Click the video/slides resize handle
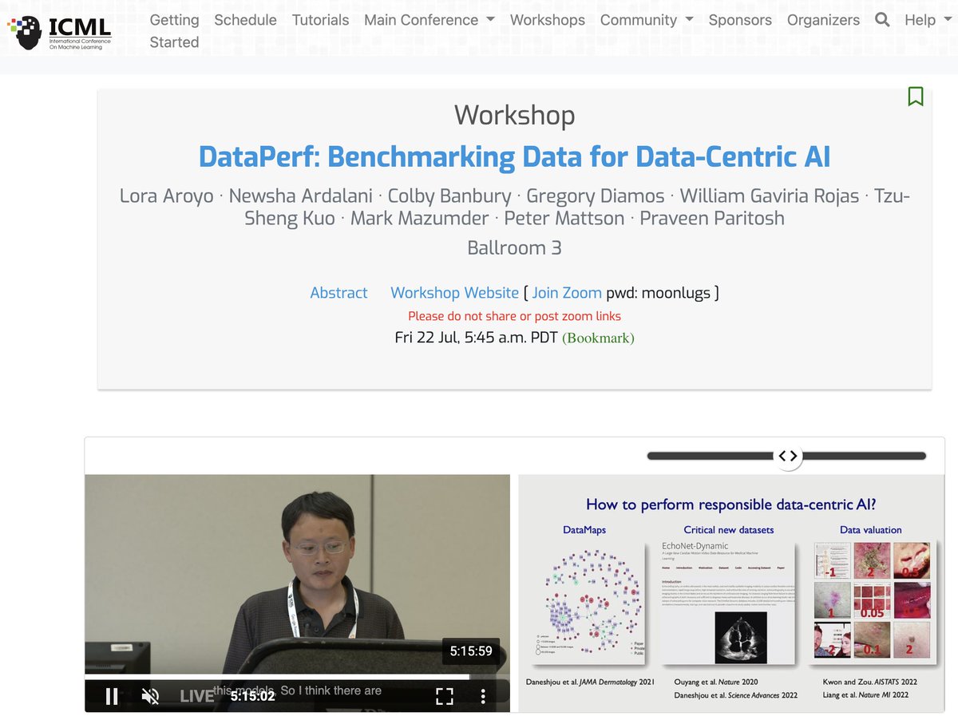 788,455
